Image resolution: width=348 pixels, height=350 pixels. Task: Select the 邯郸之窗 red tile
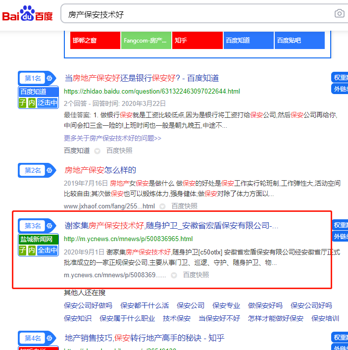(95, 41)
